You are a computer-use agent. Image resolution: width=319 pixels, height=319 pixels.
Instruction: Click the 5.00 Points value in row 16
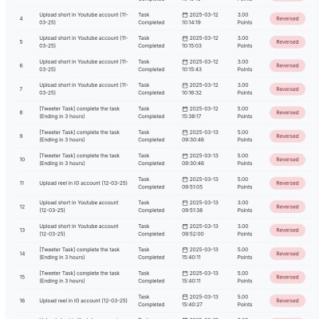coord(245,301)
